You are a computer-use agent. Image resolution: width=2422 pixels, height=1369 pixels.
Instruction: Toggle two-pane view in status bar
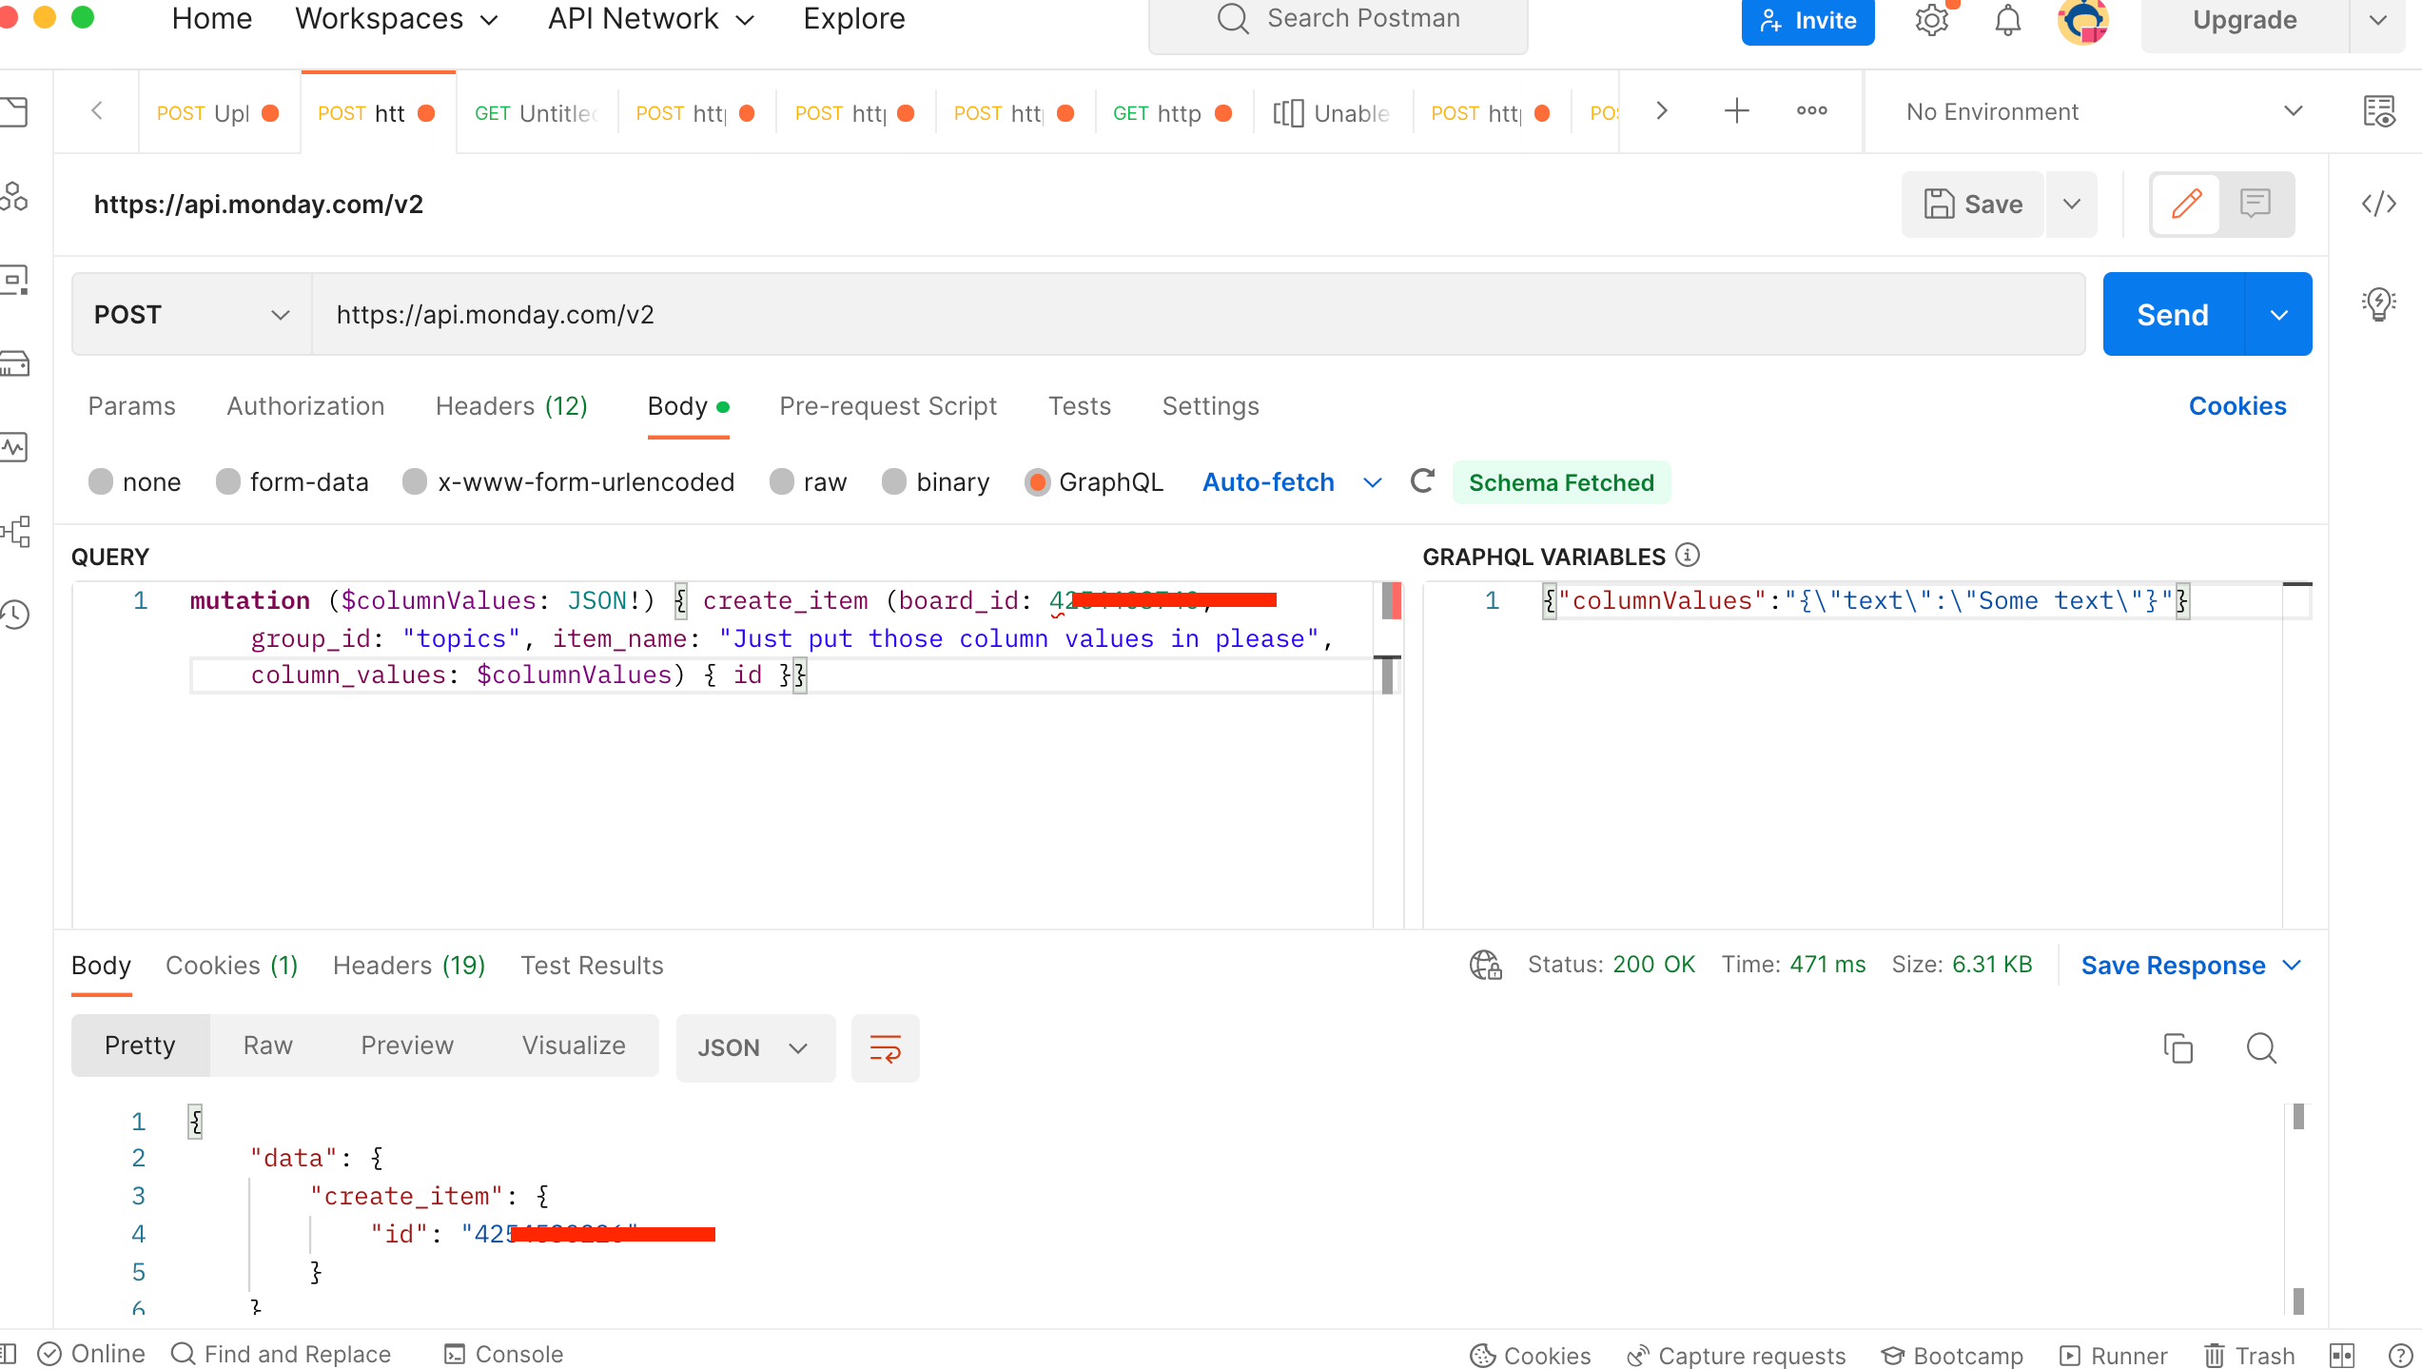point(2341,1354)
